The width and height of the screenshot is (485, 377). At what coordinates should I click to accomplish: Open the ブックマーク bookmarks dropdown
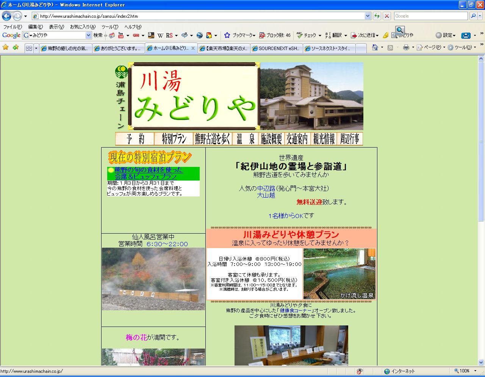coord(240,35)
